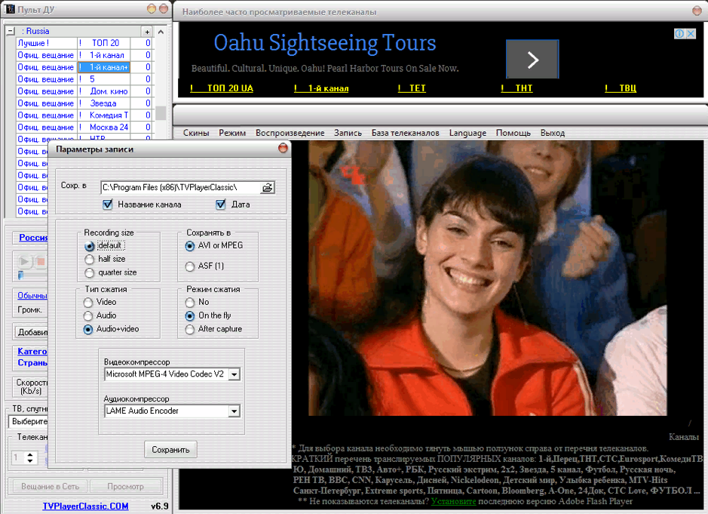Click the TV icon in Пульт ДУ title
The height and width of the screenshot is (514, 708).
coord(9,9)
